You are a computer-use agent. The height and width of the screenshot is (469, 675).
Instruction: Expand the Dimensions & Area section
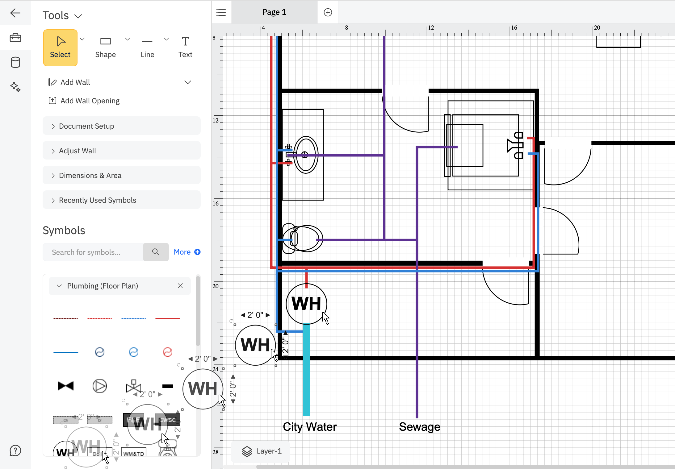point(121,175)
